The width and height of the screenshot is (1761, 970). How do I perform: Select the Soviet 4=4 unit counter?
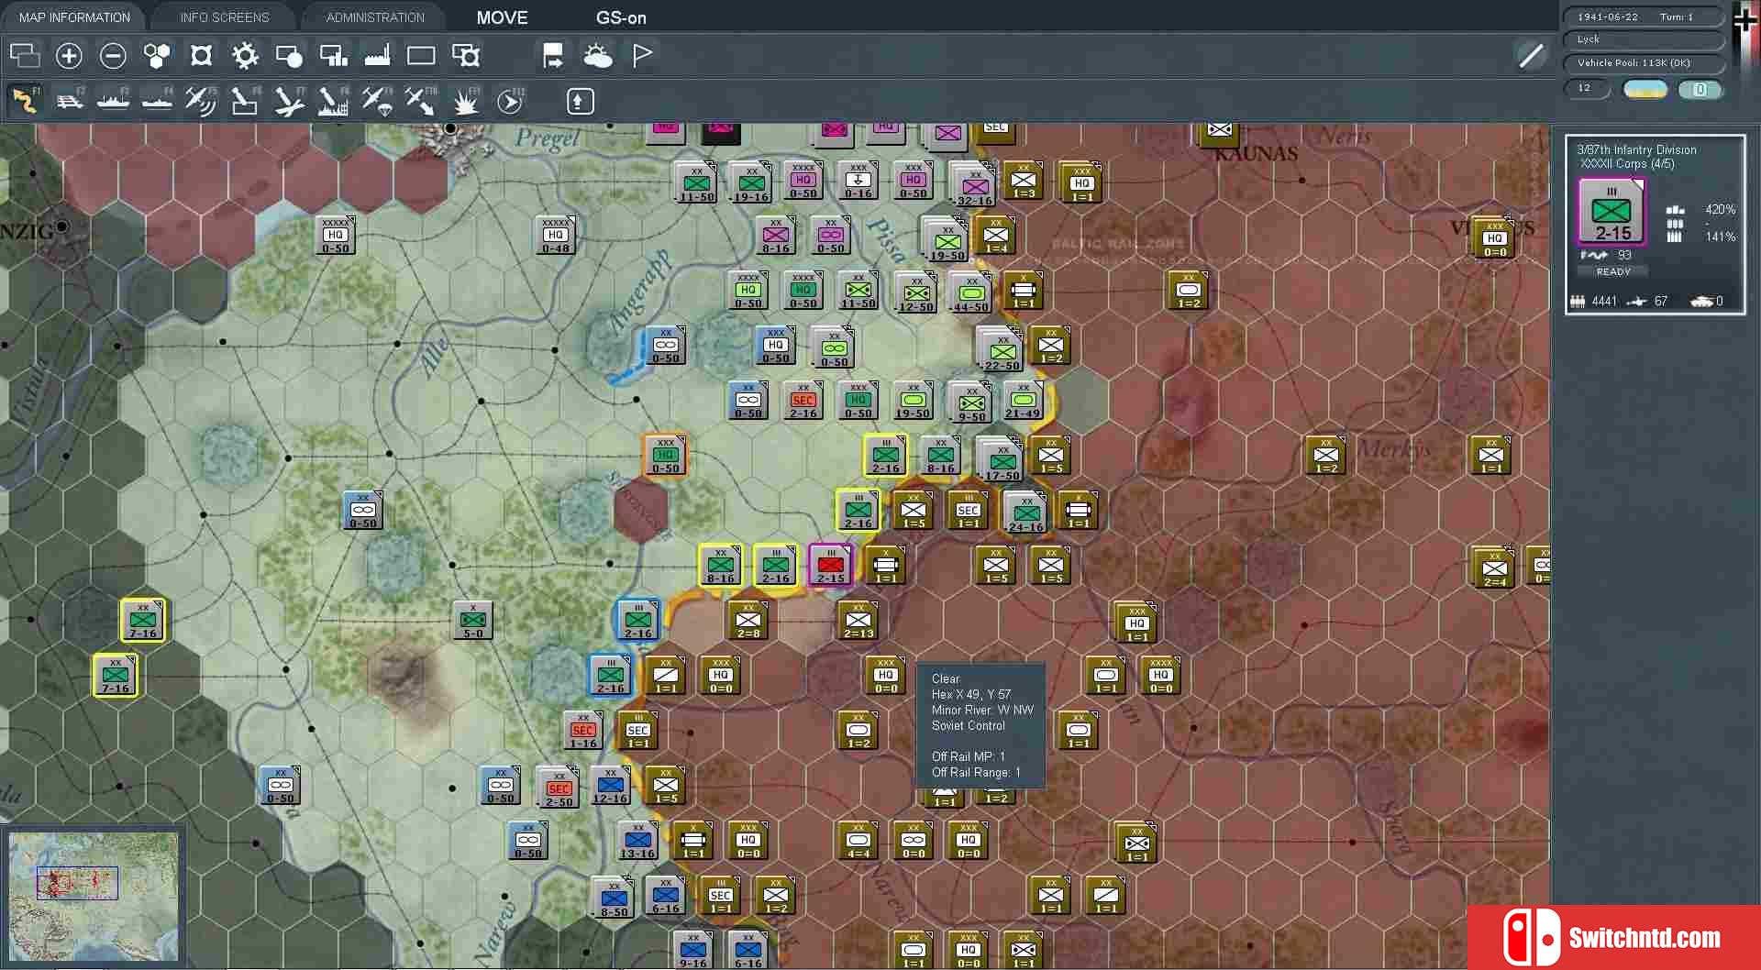tap(858, 840)
